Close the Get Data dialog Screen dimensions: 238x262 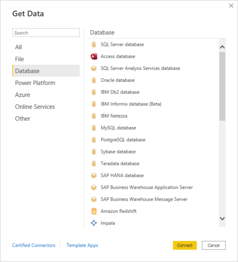click(x=231, y=6)
